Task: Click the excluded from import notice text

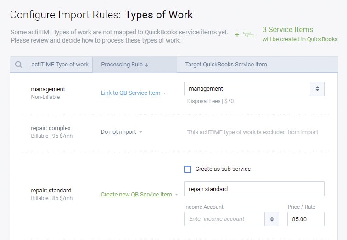Action: pos(252,132)
